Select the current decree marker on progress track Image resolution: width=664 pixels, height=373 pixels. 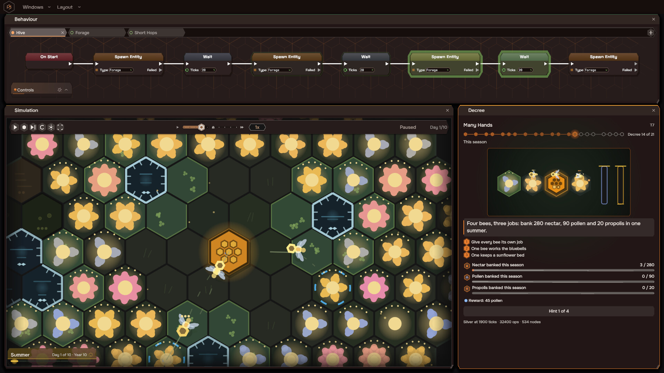[x=575, y=134]
